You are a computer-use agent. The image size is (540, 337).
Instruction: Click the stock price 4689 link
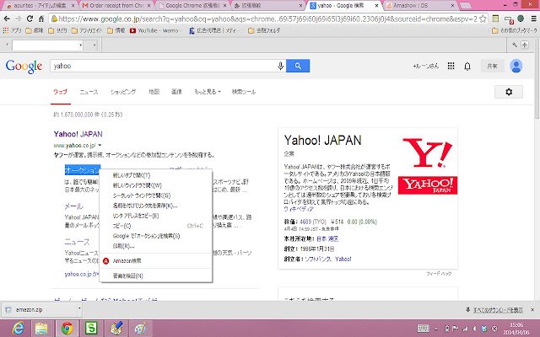coord(305,222)
